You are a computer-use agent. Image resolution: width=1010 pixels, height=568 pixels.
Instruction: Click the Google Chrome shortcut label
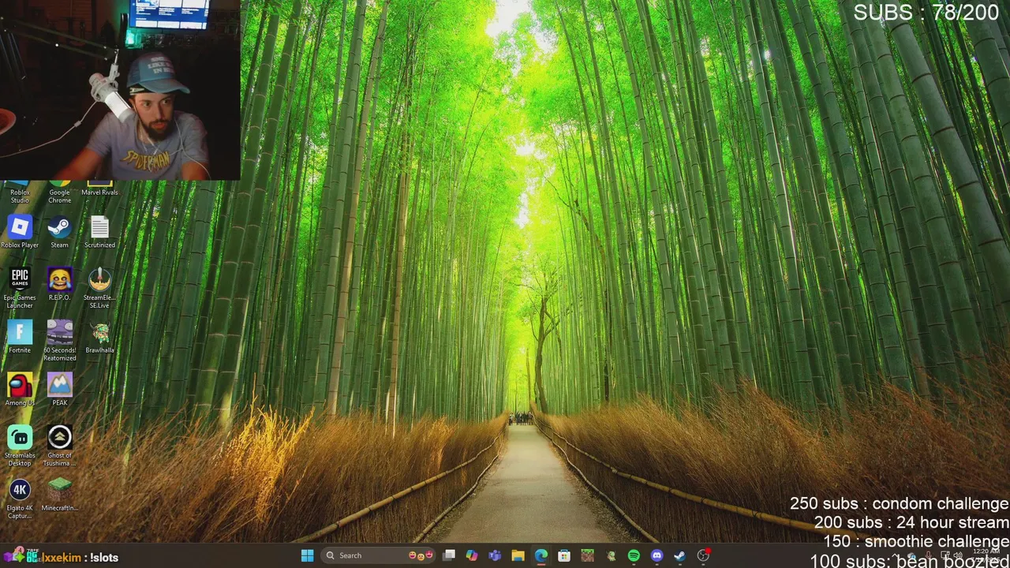[x=59, y=196]
